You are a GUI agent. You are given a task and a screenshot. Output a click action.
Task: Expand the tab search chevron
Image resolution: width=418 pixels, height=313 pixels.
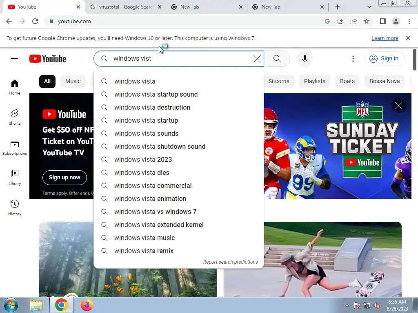point(369,7)
